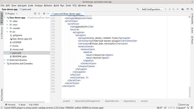Open the Ant side tool window
The width and height of the screenshot is (194, 109).
(192, 30)
